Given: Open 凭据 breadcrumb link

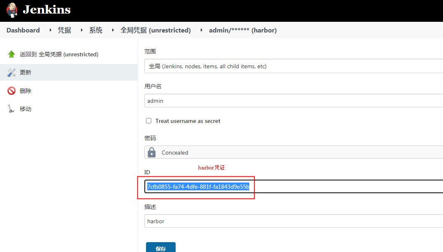Looking at the screenshot, I should coord(65,30).
